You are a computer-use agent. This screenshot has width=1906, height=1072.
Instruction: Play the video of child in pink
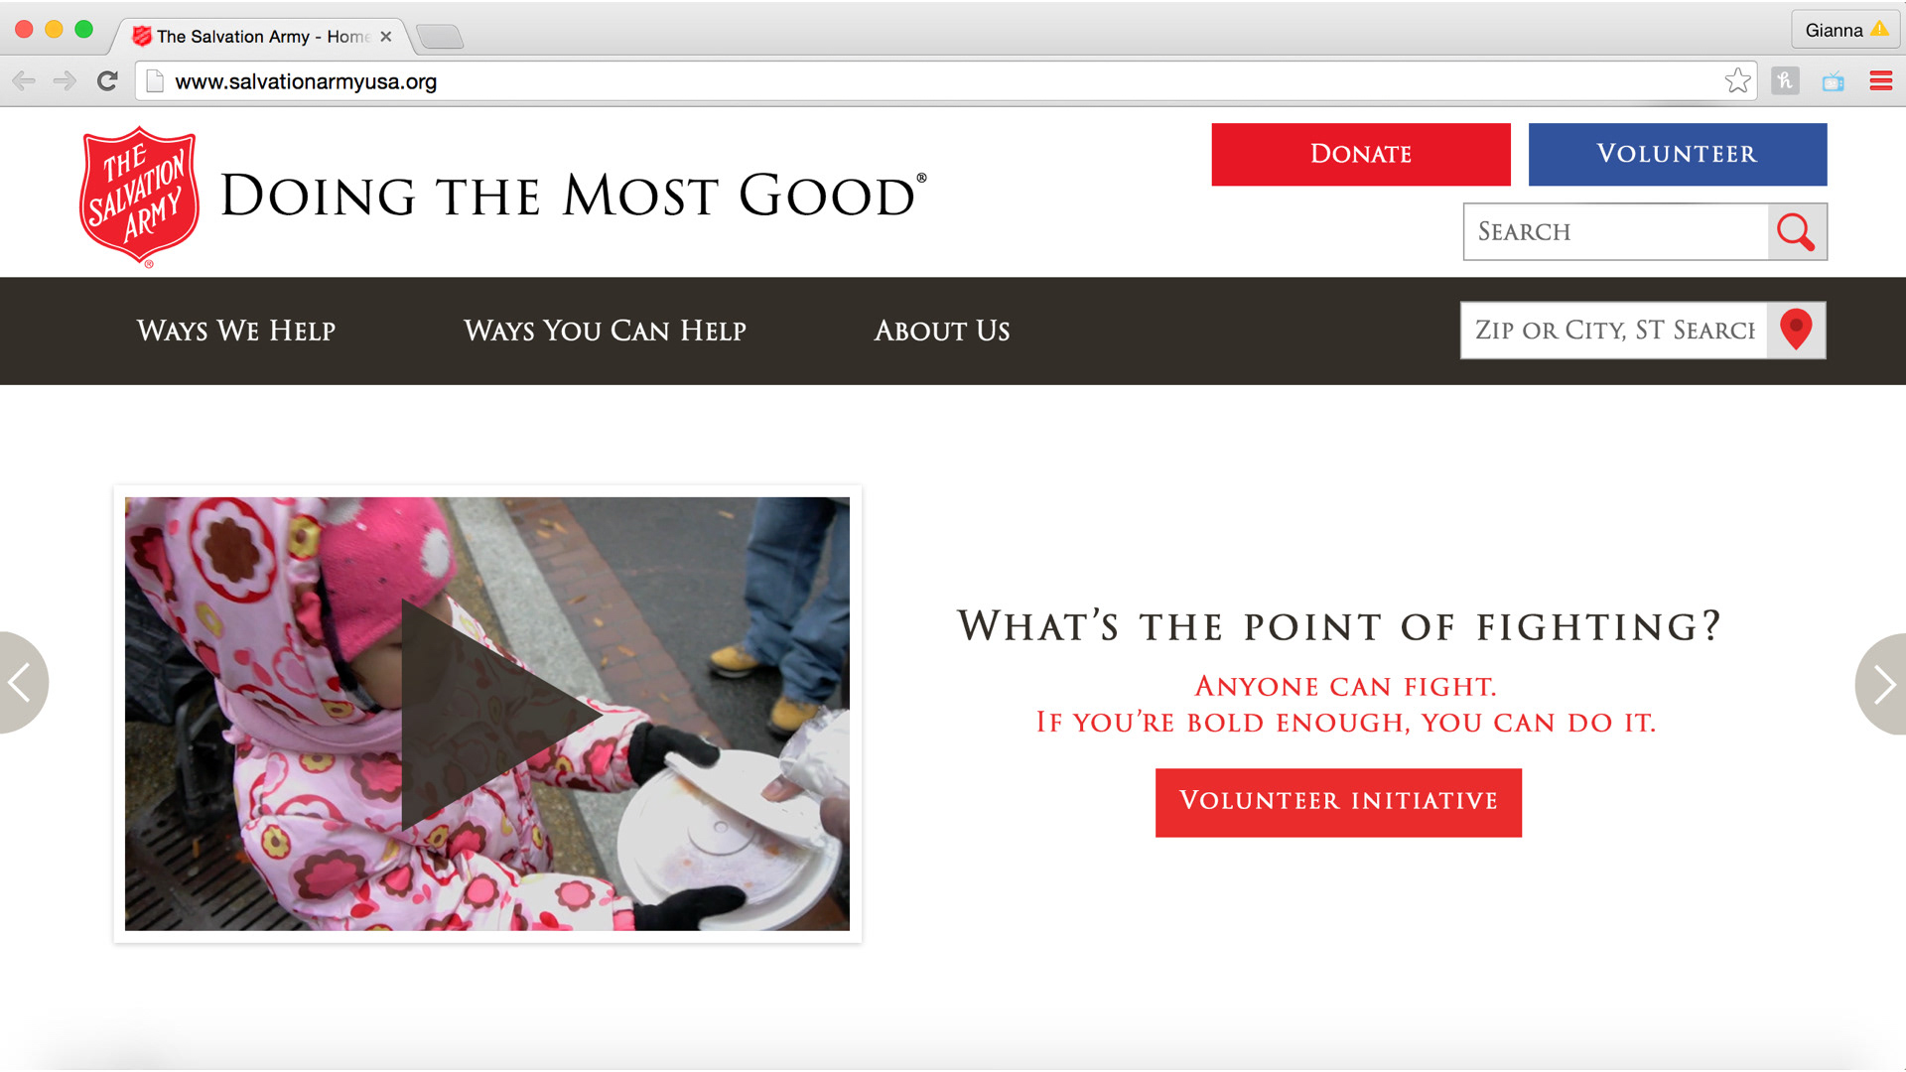[487, 714]
